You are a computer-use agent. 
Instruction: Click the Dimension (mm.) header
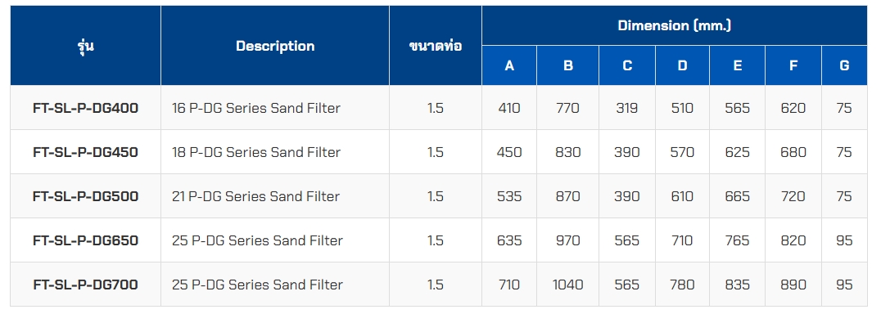[x=674, y=25]
